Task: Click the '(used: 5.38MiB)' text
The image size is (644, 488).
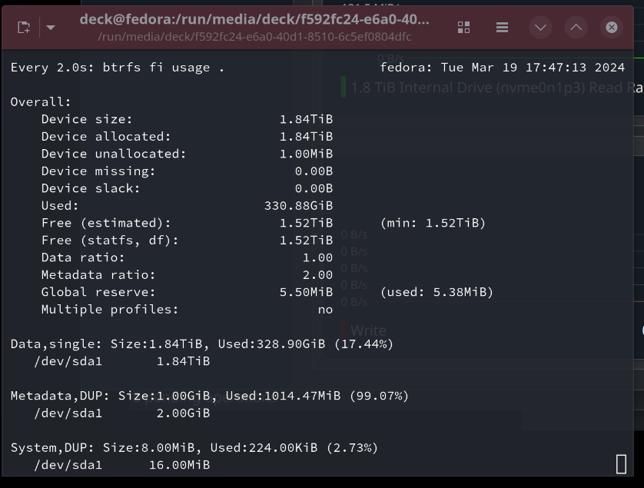Action: coord(437,292)
